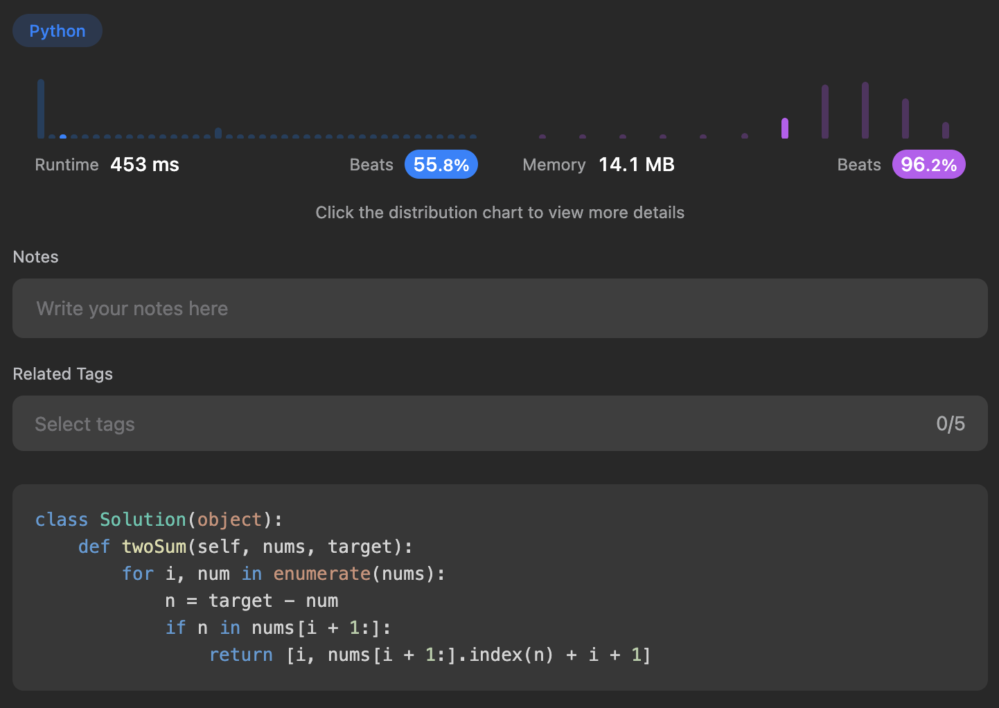Open the memory distribution chart

pyautogui.click(x=744, y=110)
